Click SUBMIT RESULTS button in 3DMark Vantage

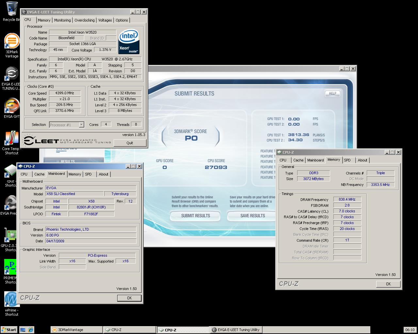click(195, 216)
